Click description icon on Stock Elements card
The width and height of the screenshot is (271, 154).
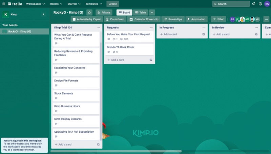pyautogui.click(x=56, y=98)
